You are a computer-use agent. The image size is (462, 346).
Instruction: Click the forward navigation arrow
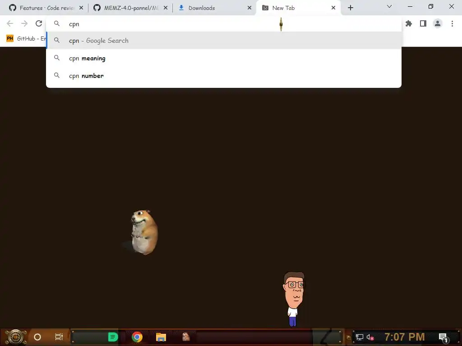pos(24,23)
